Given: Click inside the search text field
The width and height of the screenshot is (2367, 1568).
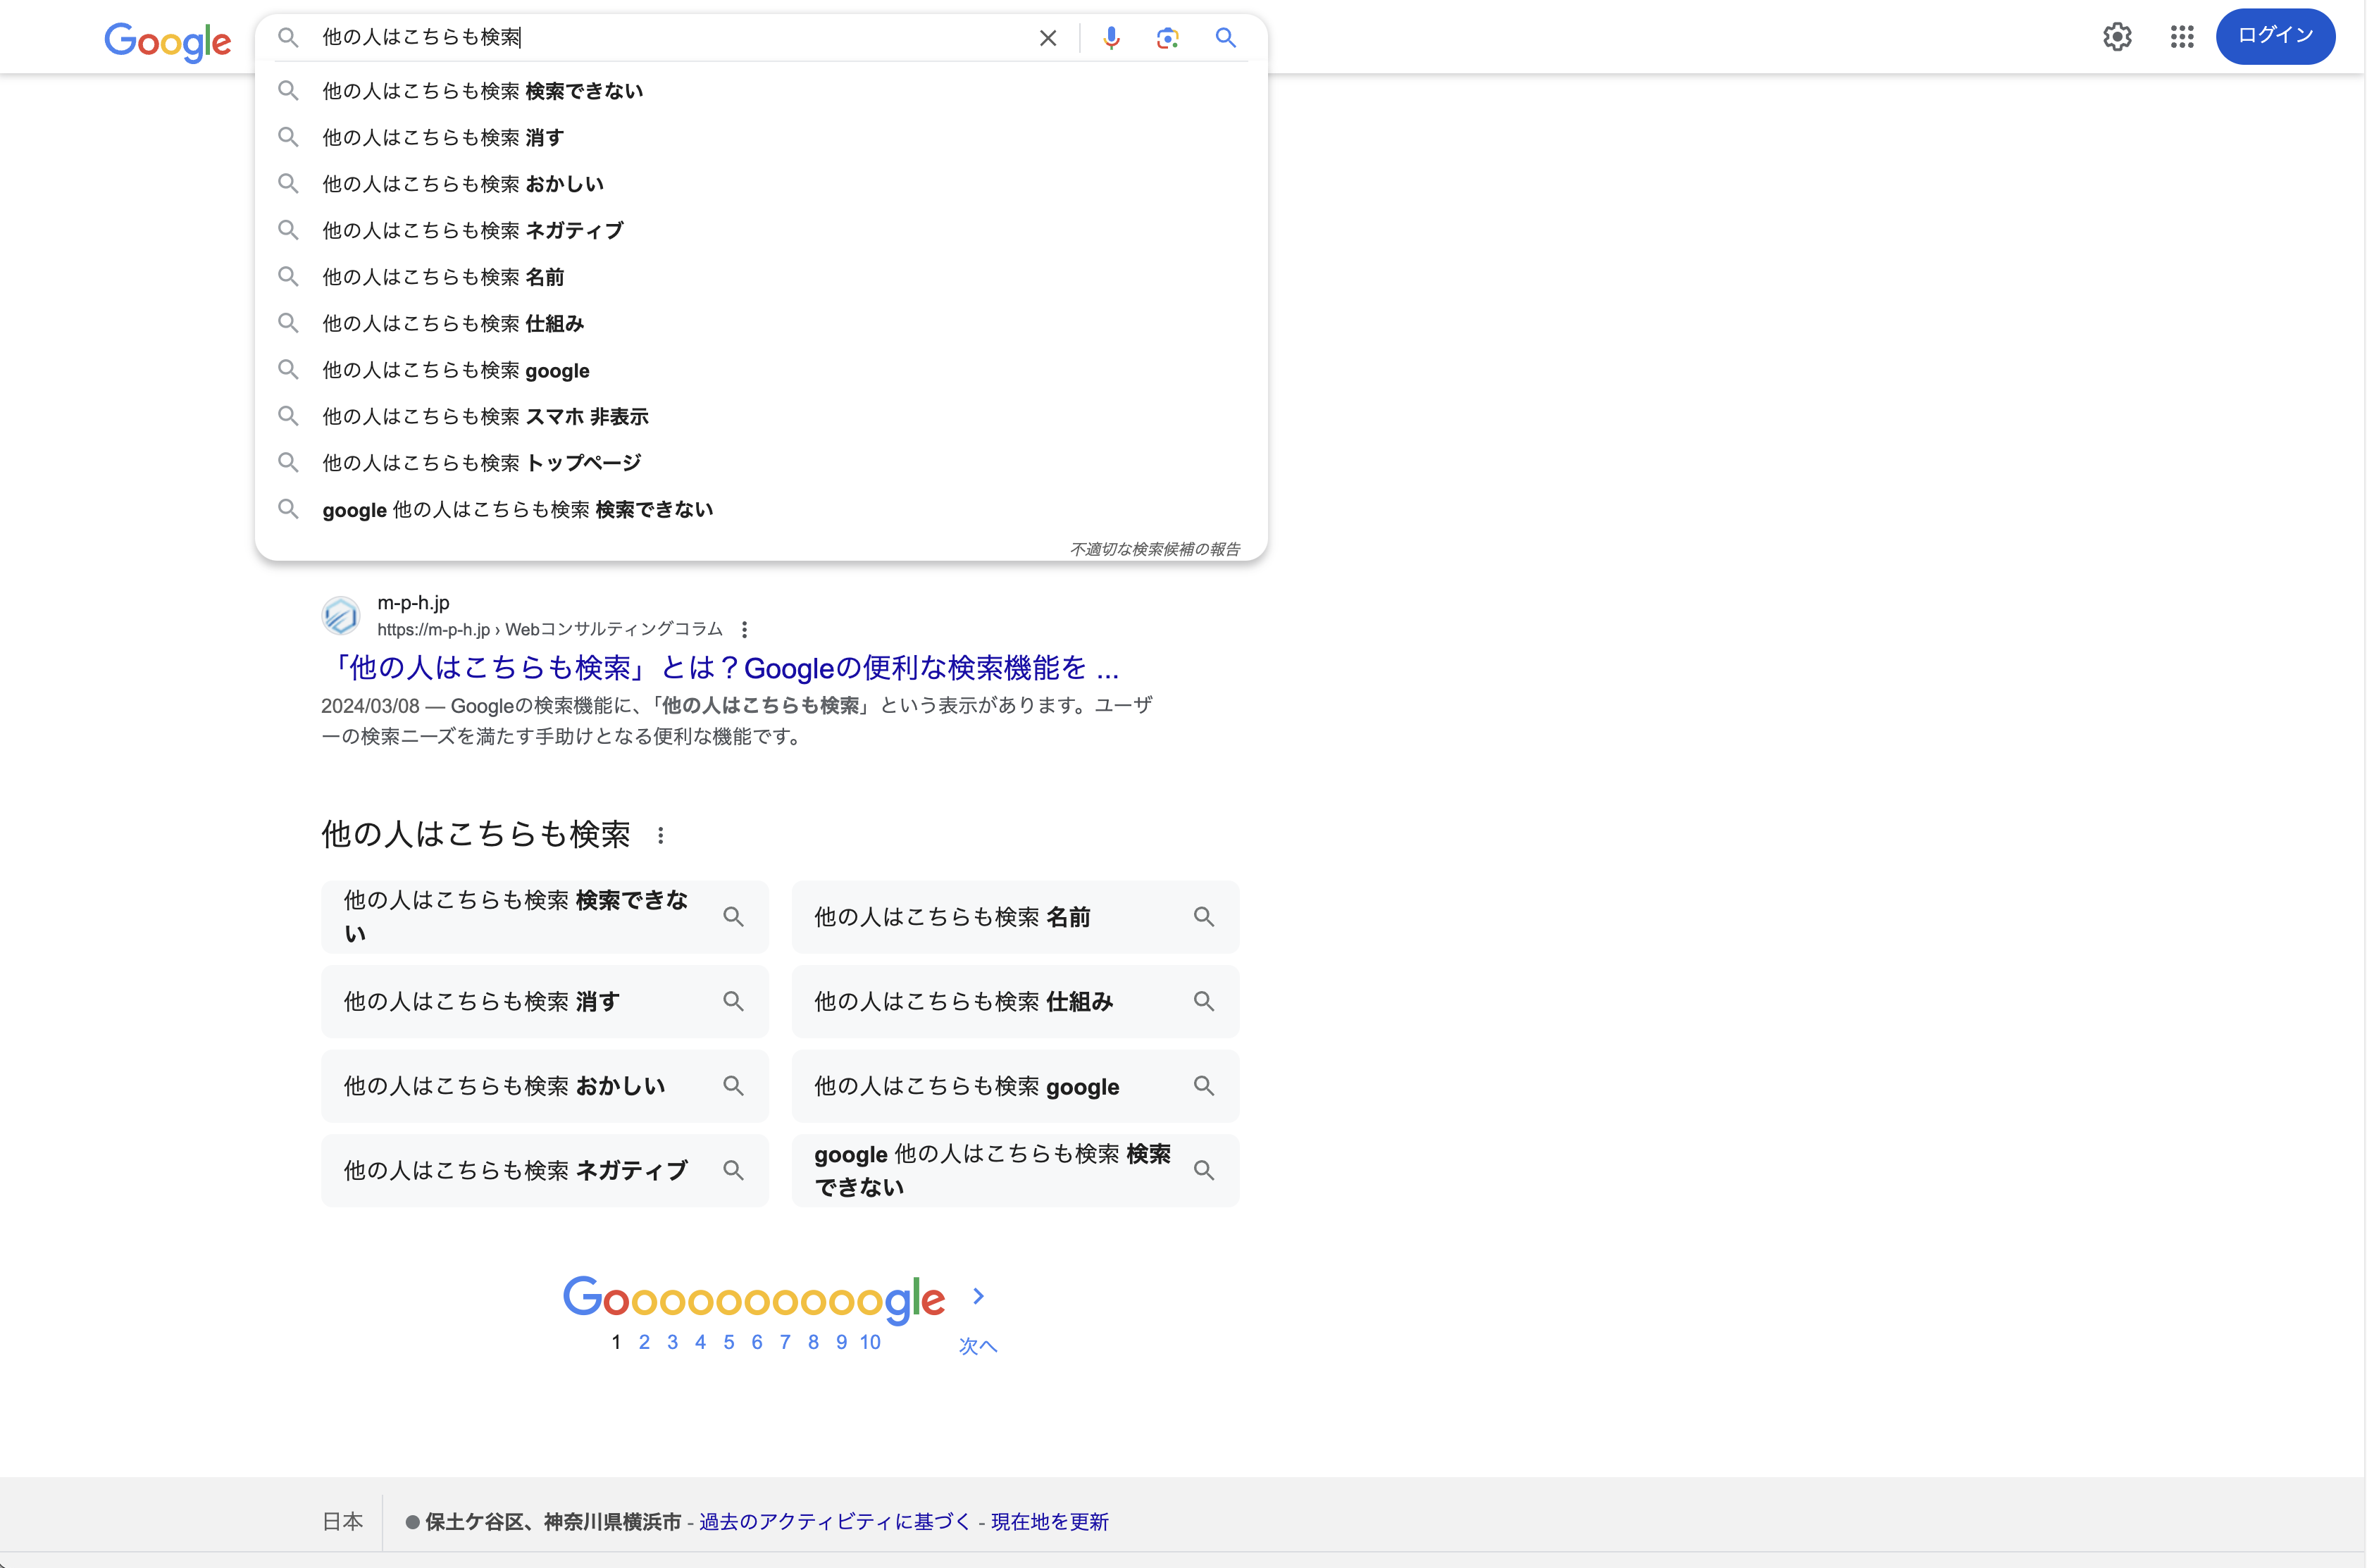Looking at the screenshot, I should point(670,38).
